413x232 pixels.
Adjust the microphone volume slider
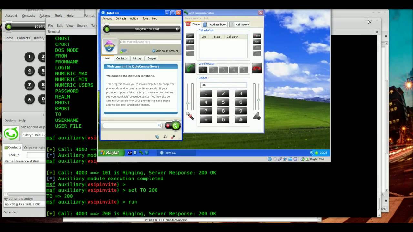tap(188, 103)
